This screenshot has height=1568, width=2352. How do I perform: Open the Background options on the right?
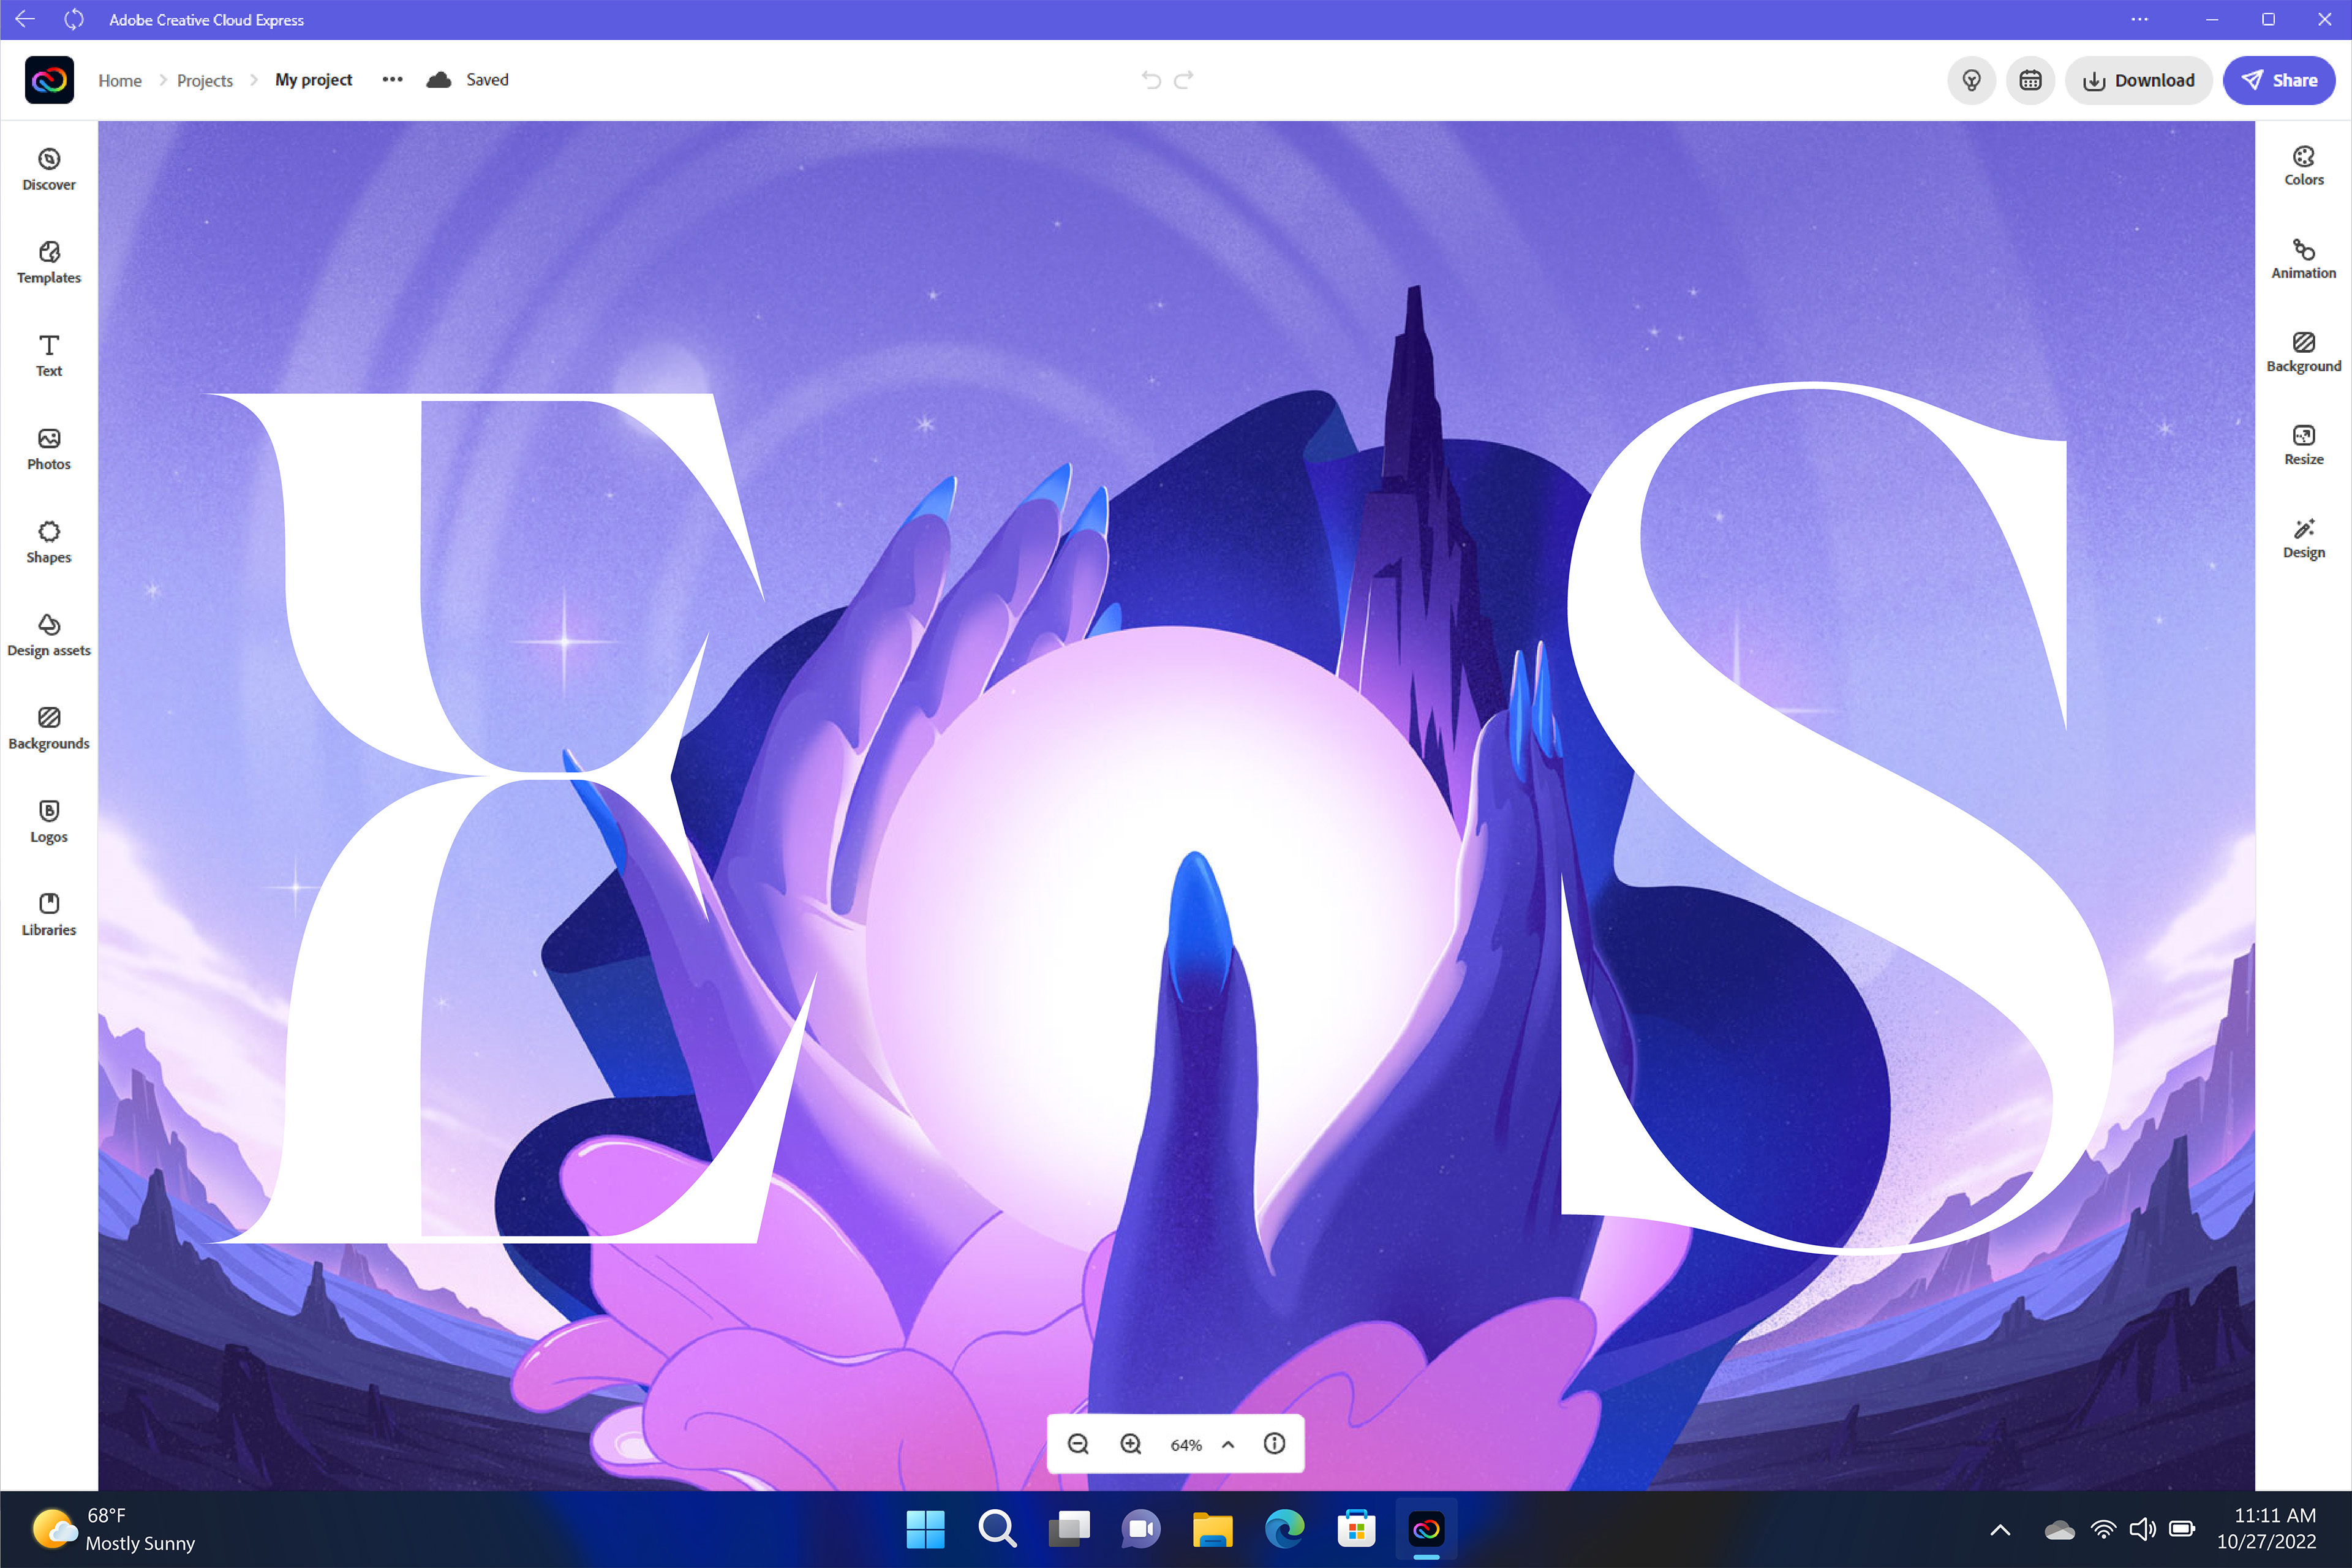(x=2303, y=352)
